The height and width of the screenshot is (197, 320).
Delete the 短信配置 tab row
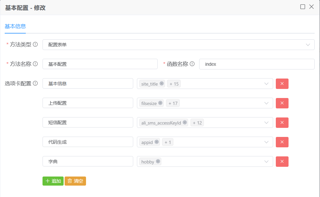point(282,122)
